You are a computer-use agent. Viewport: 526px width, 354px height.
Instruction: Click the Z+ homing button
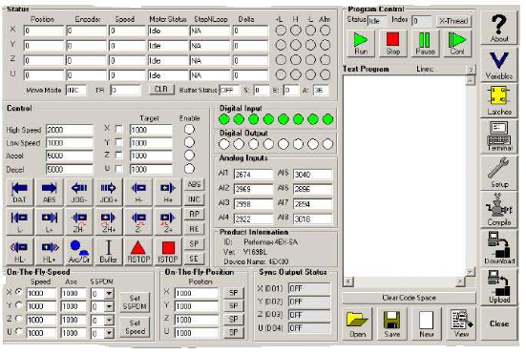168,221
